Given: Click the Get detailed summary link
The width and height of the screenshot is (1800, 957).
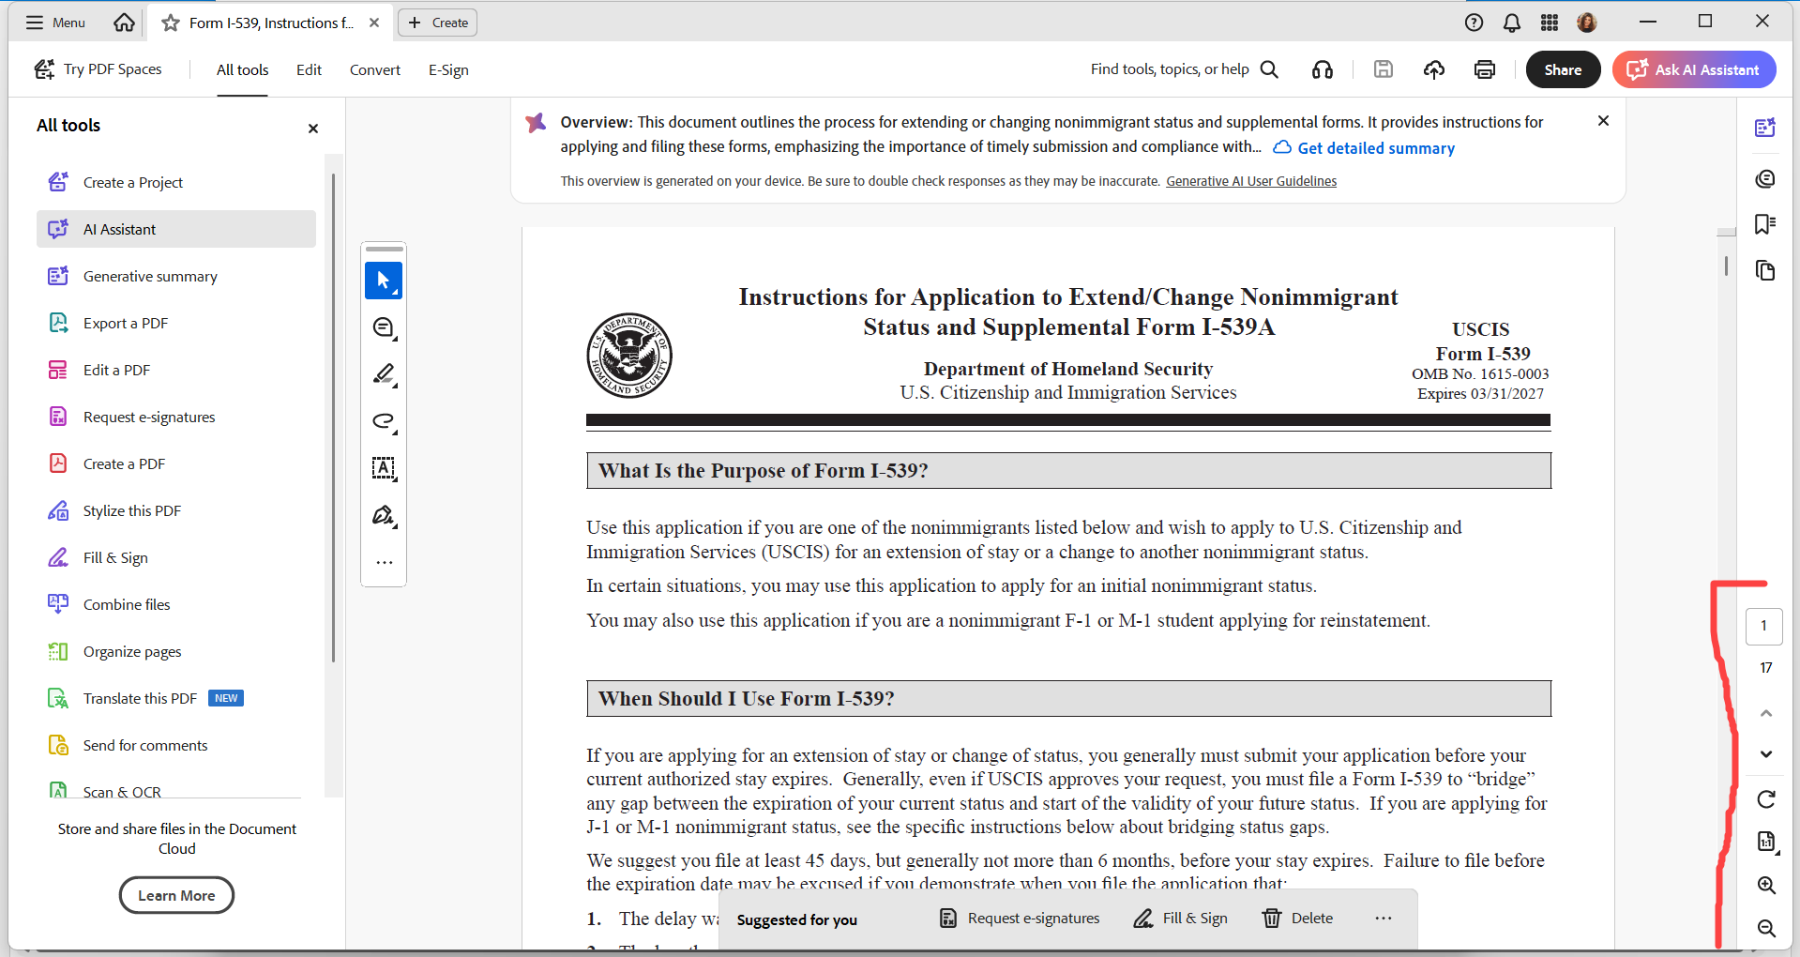Looking at the screenshot, I should click(1364, 148).
